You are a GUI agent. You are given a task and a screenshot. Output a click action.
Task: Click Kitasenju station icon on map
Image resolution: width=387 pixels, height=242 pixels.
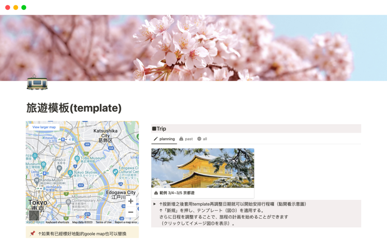tap(63, 139)
